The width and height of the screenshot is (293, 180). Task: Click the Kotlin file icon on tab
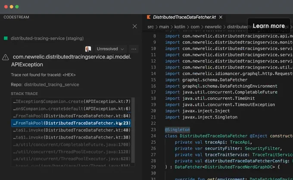[x=149, y=17]
